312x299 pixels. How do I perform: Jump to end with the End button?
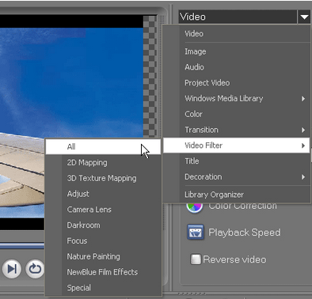pos(12,269)
